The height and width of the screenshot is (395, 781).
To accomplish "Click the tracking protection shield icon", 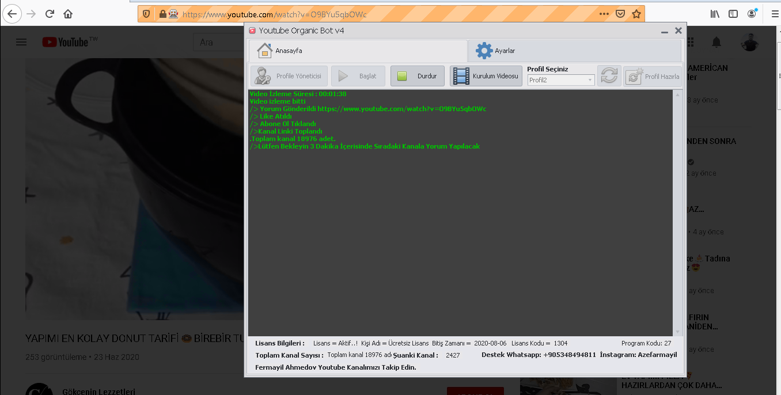I will pyautogui.click(x=146, y=14).
